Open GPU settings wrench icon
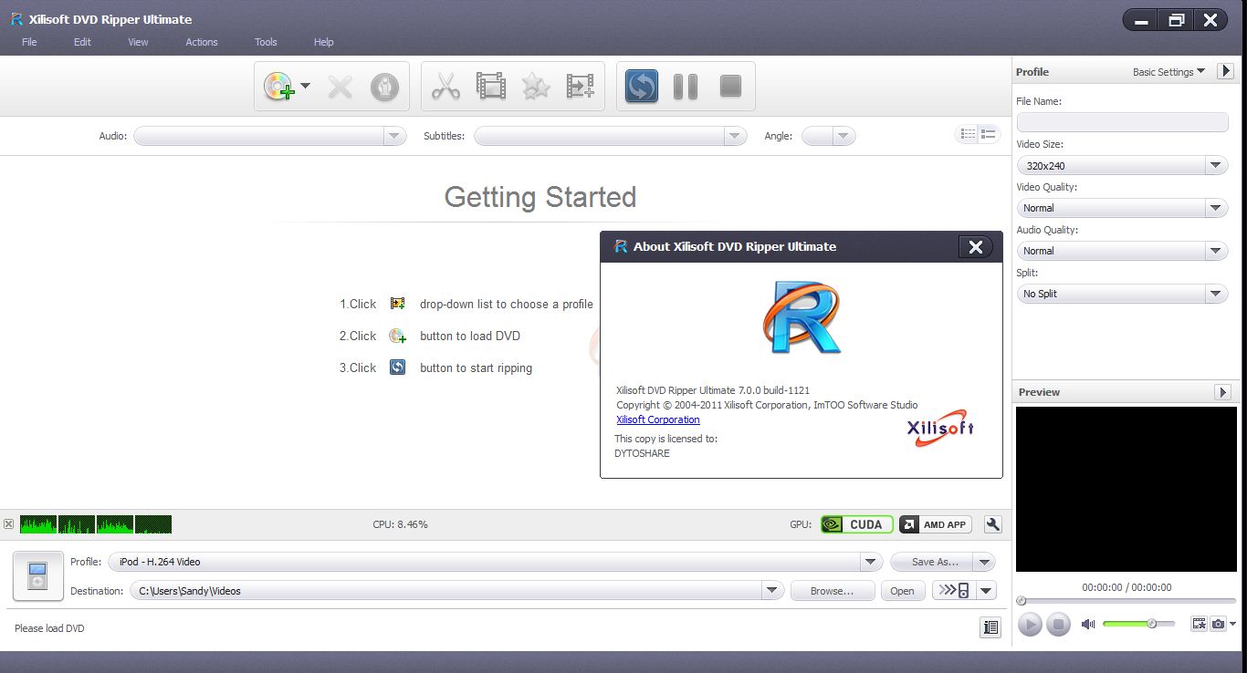 tap(993, 524)
